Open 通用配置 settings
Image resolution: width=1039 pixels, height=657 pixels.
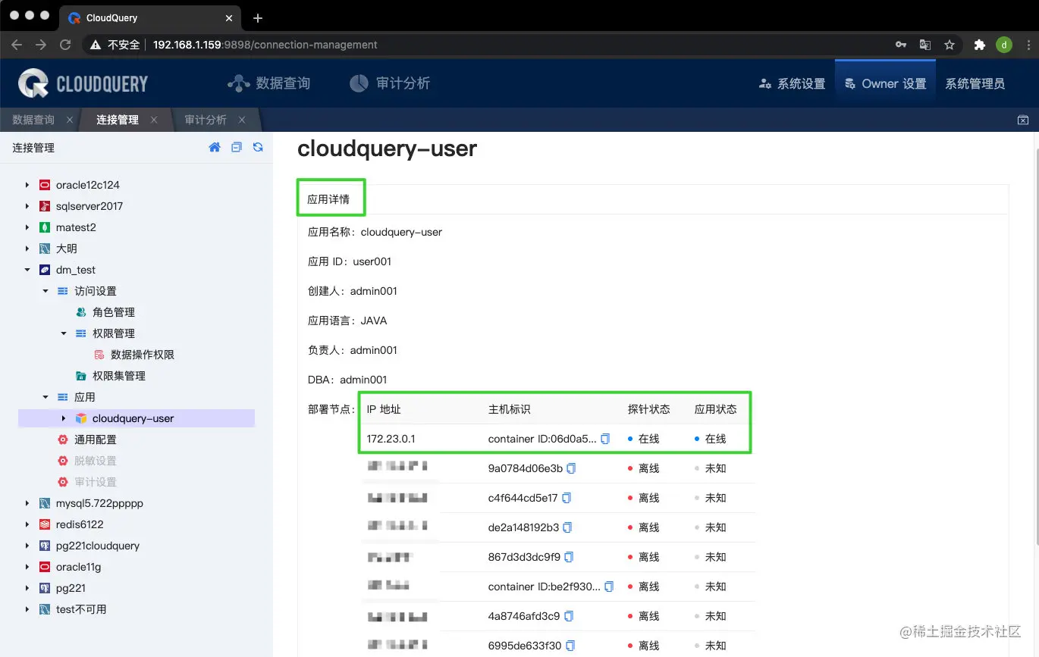click(96, 440)
